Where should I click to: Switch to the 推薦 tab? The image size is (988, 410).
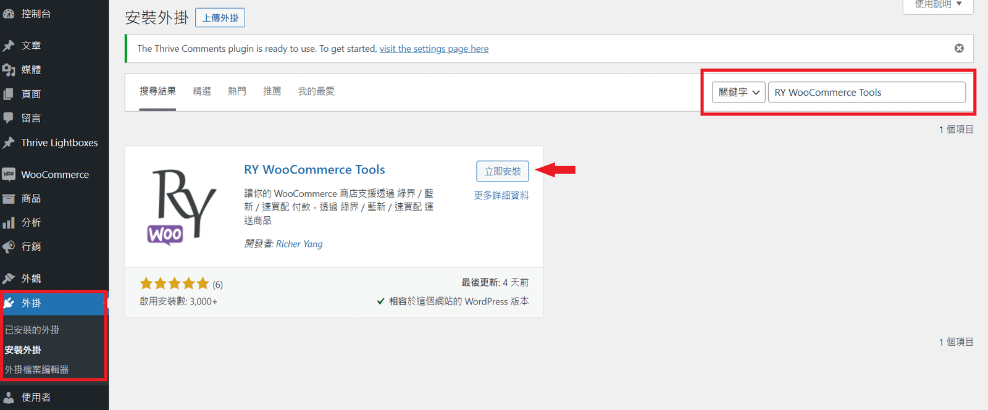(x=272, y=91)
